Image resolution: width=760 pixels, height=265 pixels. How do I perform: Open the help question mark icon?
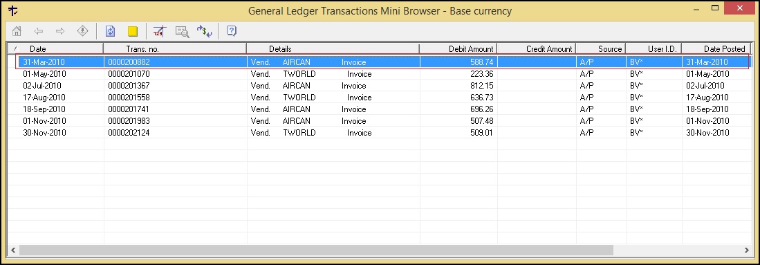[232, 32]
